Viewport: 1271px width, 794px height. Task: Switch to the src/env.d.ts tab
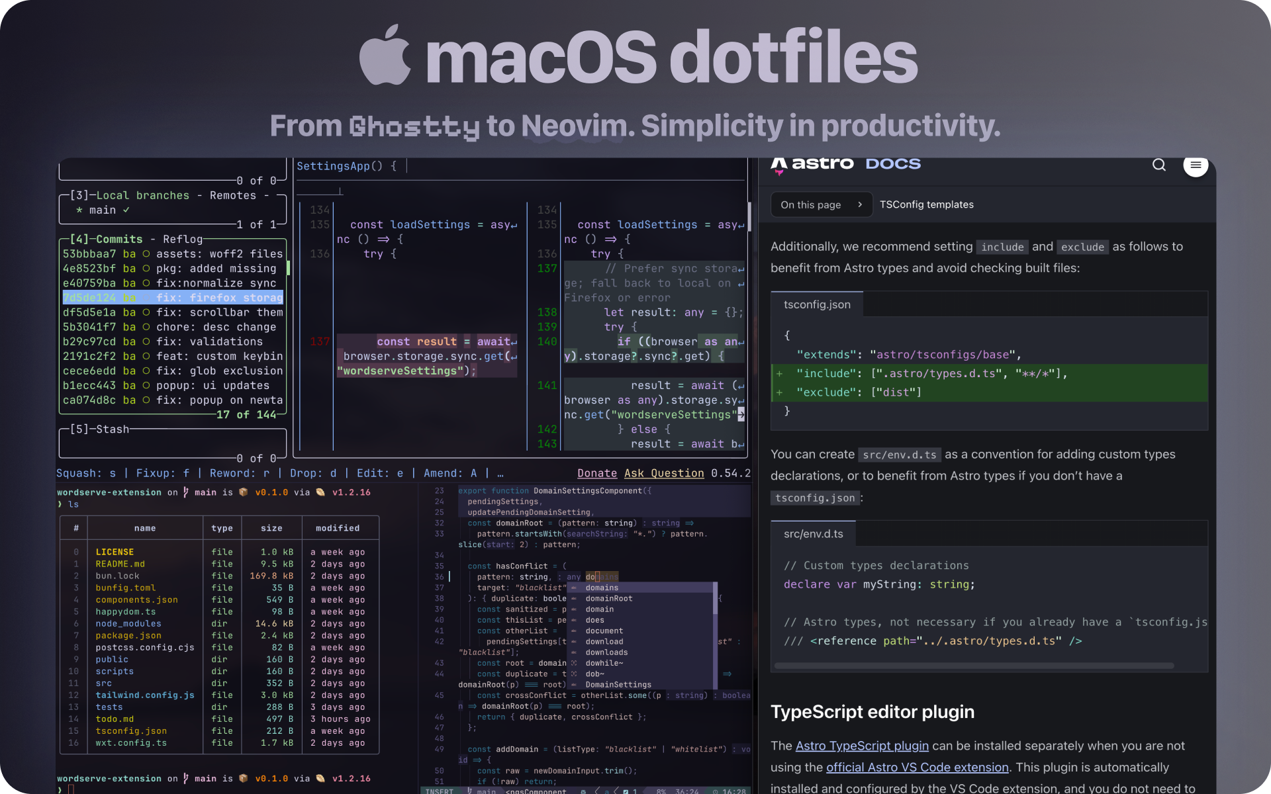click(813, 533)
